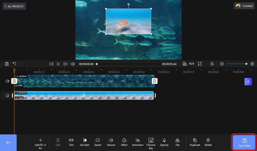Duplicate the selected clip
257x151 pixels.
tap(195, 142)
